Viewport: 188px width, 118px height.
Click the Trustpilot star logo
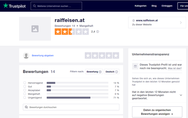[x=6, y=6]
